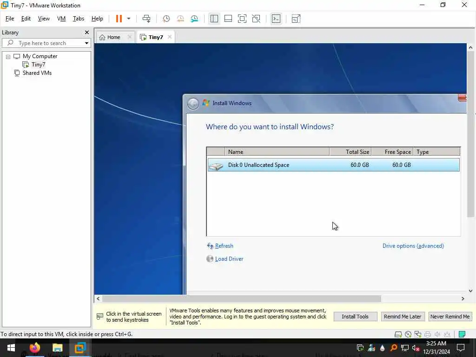
Task: Click the muted volume tray icon
Action: [x=416, y=348]
